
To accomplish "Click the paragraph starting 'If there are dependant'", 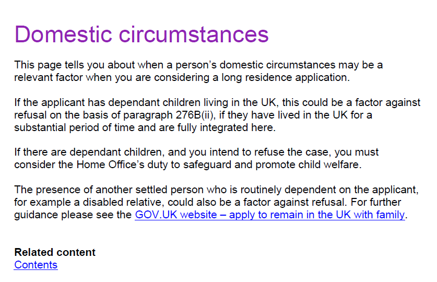I will (x=196, y=158).
